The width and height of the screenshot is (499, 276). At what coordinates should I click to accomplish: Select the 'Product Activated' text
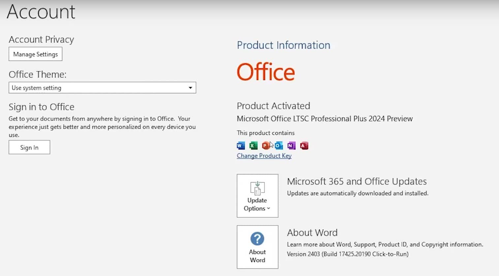pyautogui.click(x=273, y=106)
